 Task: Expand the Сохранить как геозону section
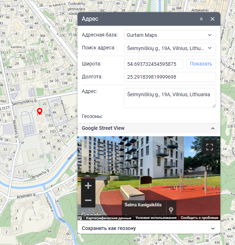(213, 228)
